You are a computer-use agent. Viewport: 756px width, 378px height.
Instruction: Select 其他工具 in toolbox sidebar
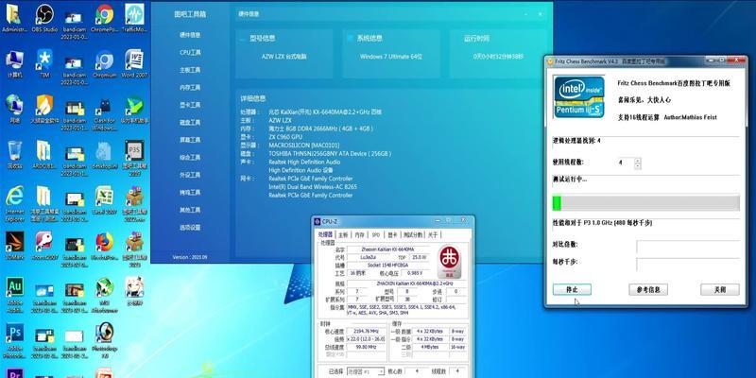(x=190, y=210)
